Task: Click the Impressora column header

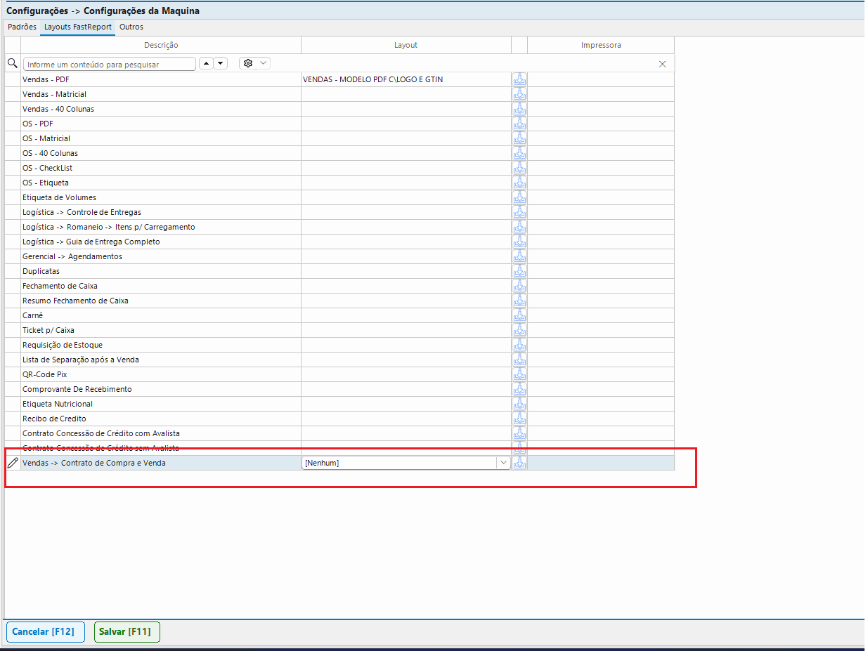Action: [x=601, y=45]
